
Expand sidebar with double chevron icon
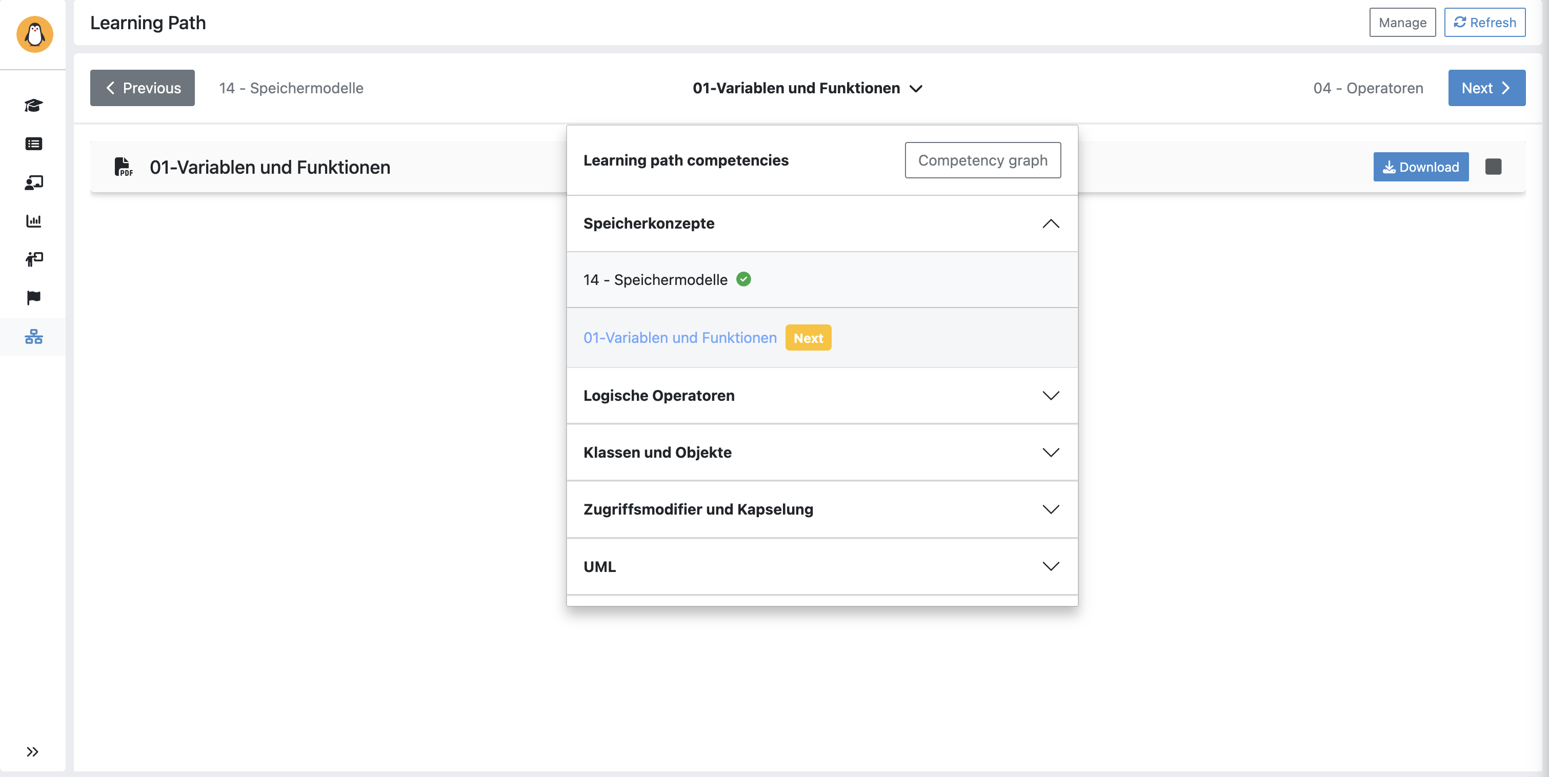(x=32, y=751)
